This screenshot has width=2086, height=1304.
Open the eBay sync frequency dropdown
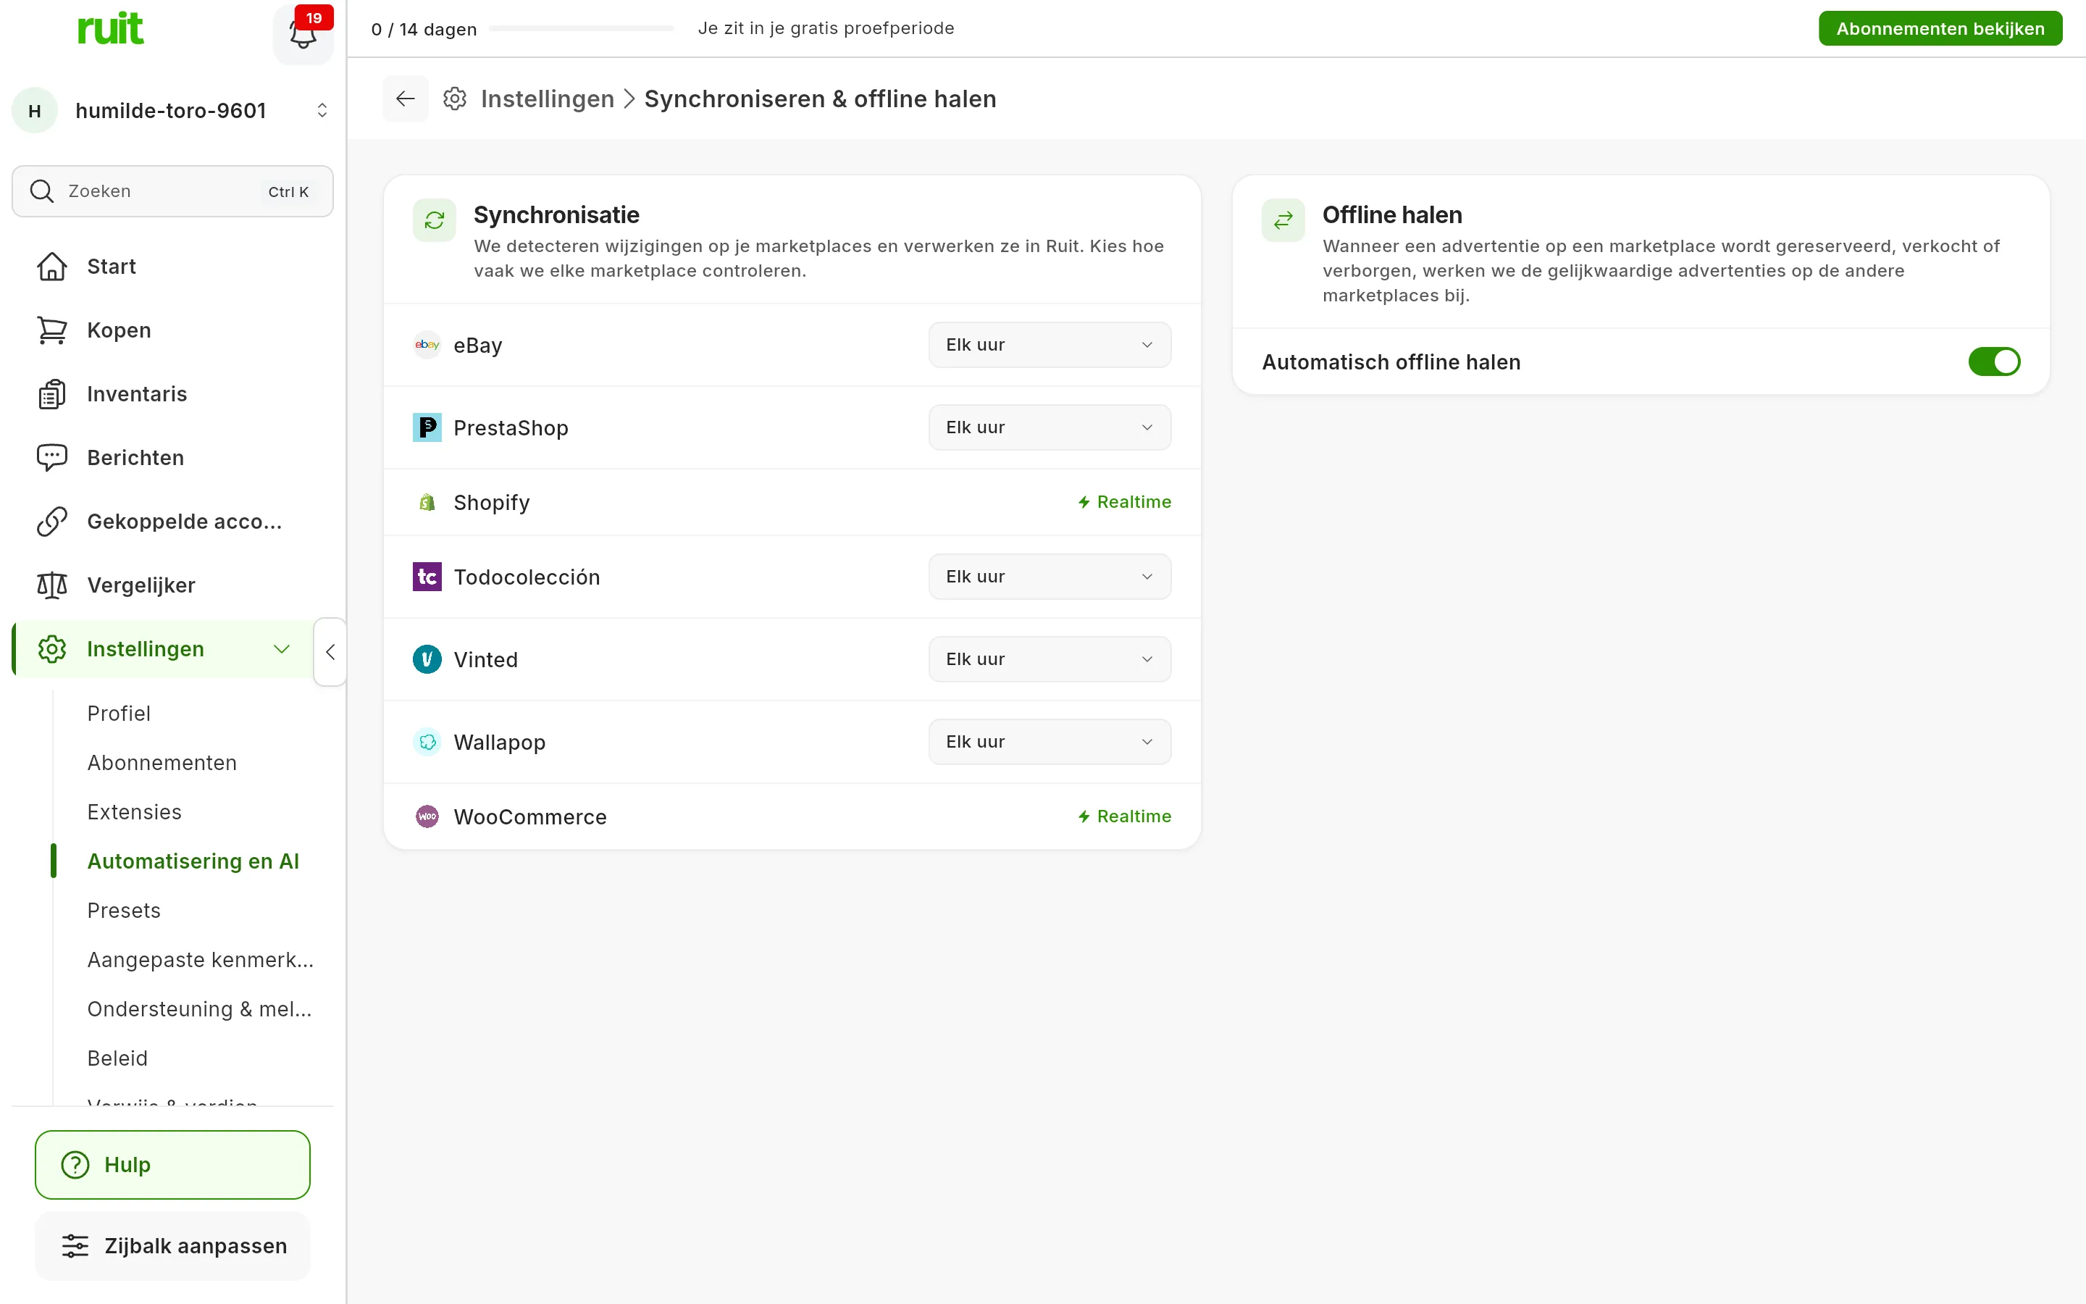coord(1049,345)
